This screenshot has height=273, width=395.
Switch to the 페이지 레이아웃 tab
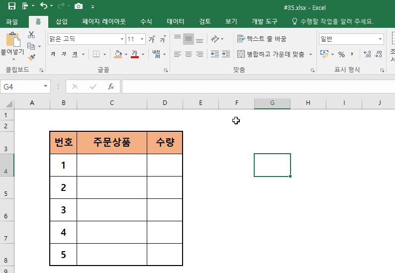pyautogui.click(x=104, y=22)
